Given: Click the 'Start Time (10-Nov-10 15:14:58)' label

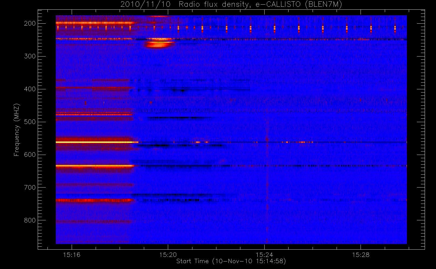Looking at the screenshot, I should coord(231,261).
